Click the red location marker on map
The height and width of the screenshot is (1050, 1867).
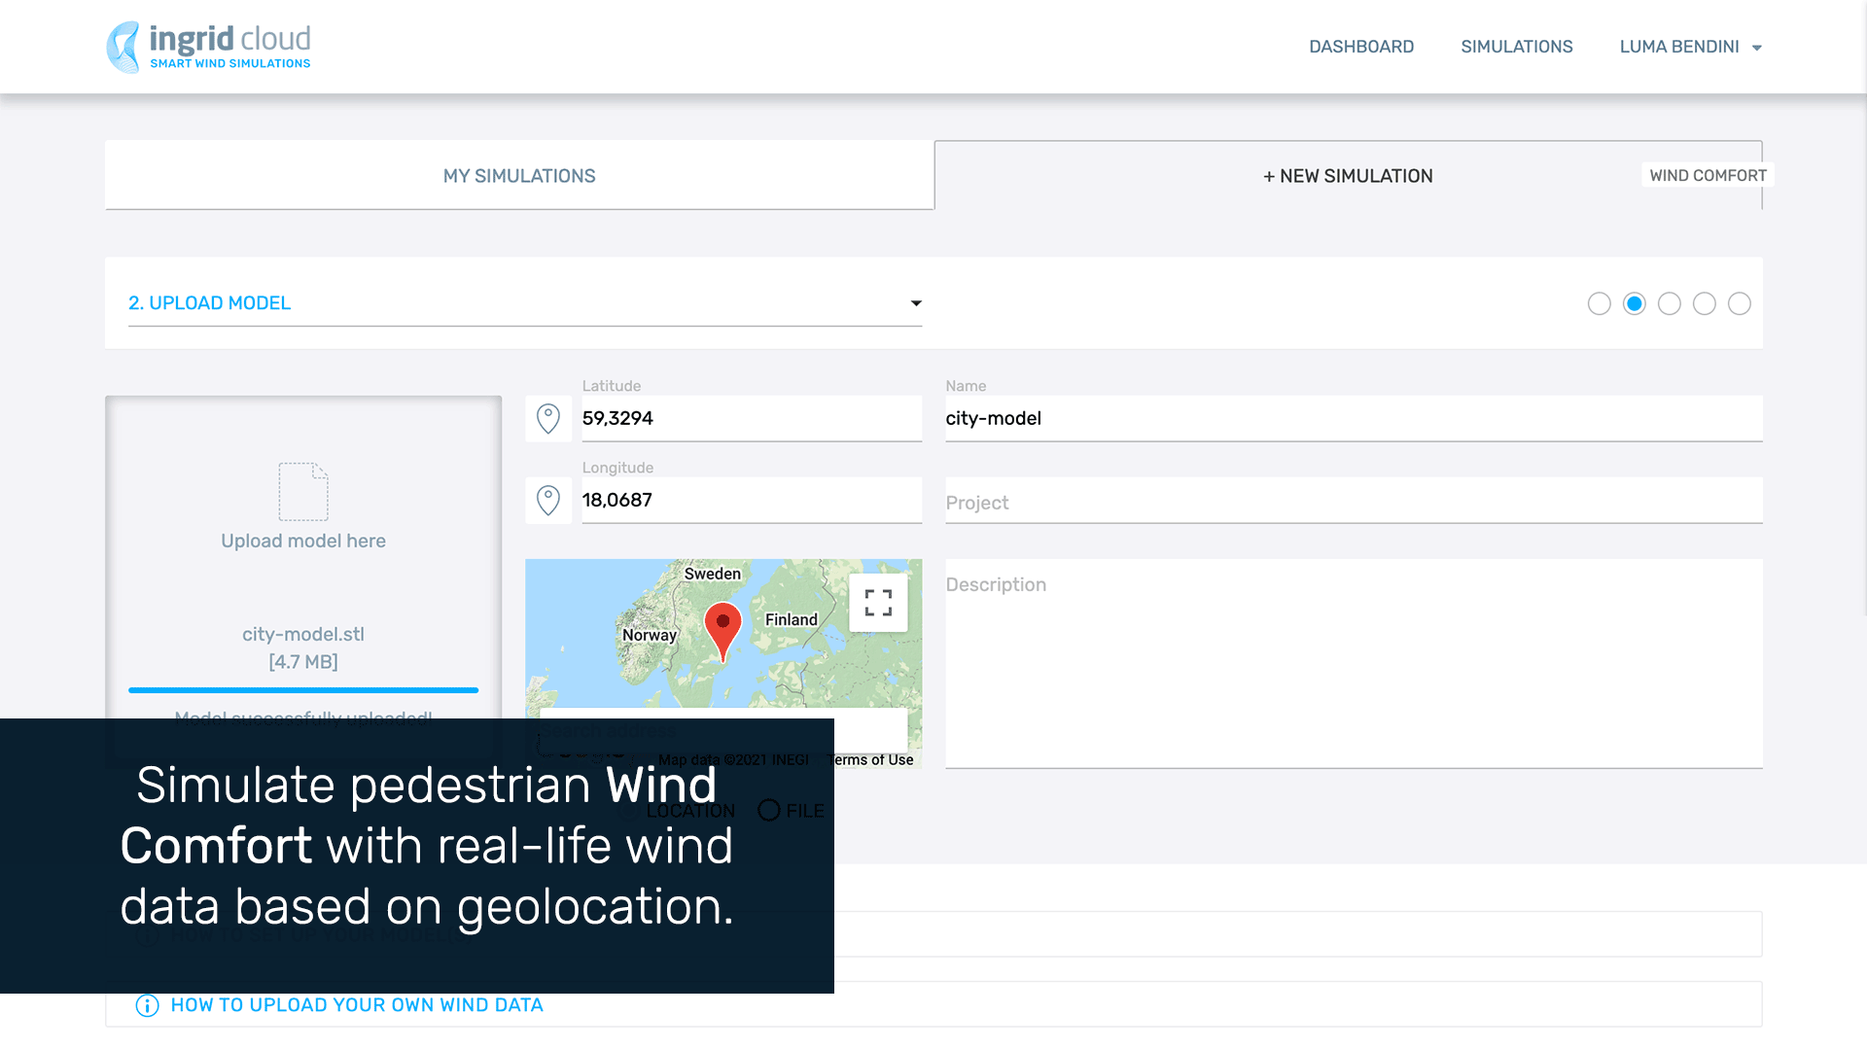coord(722,631)
